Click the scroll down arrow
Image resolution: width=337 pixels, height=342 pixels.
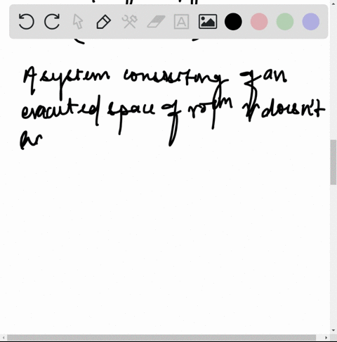333,331
